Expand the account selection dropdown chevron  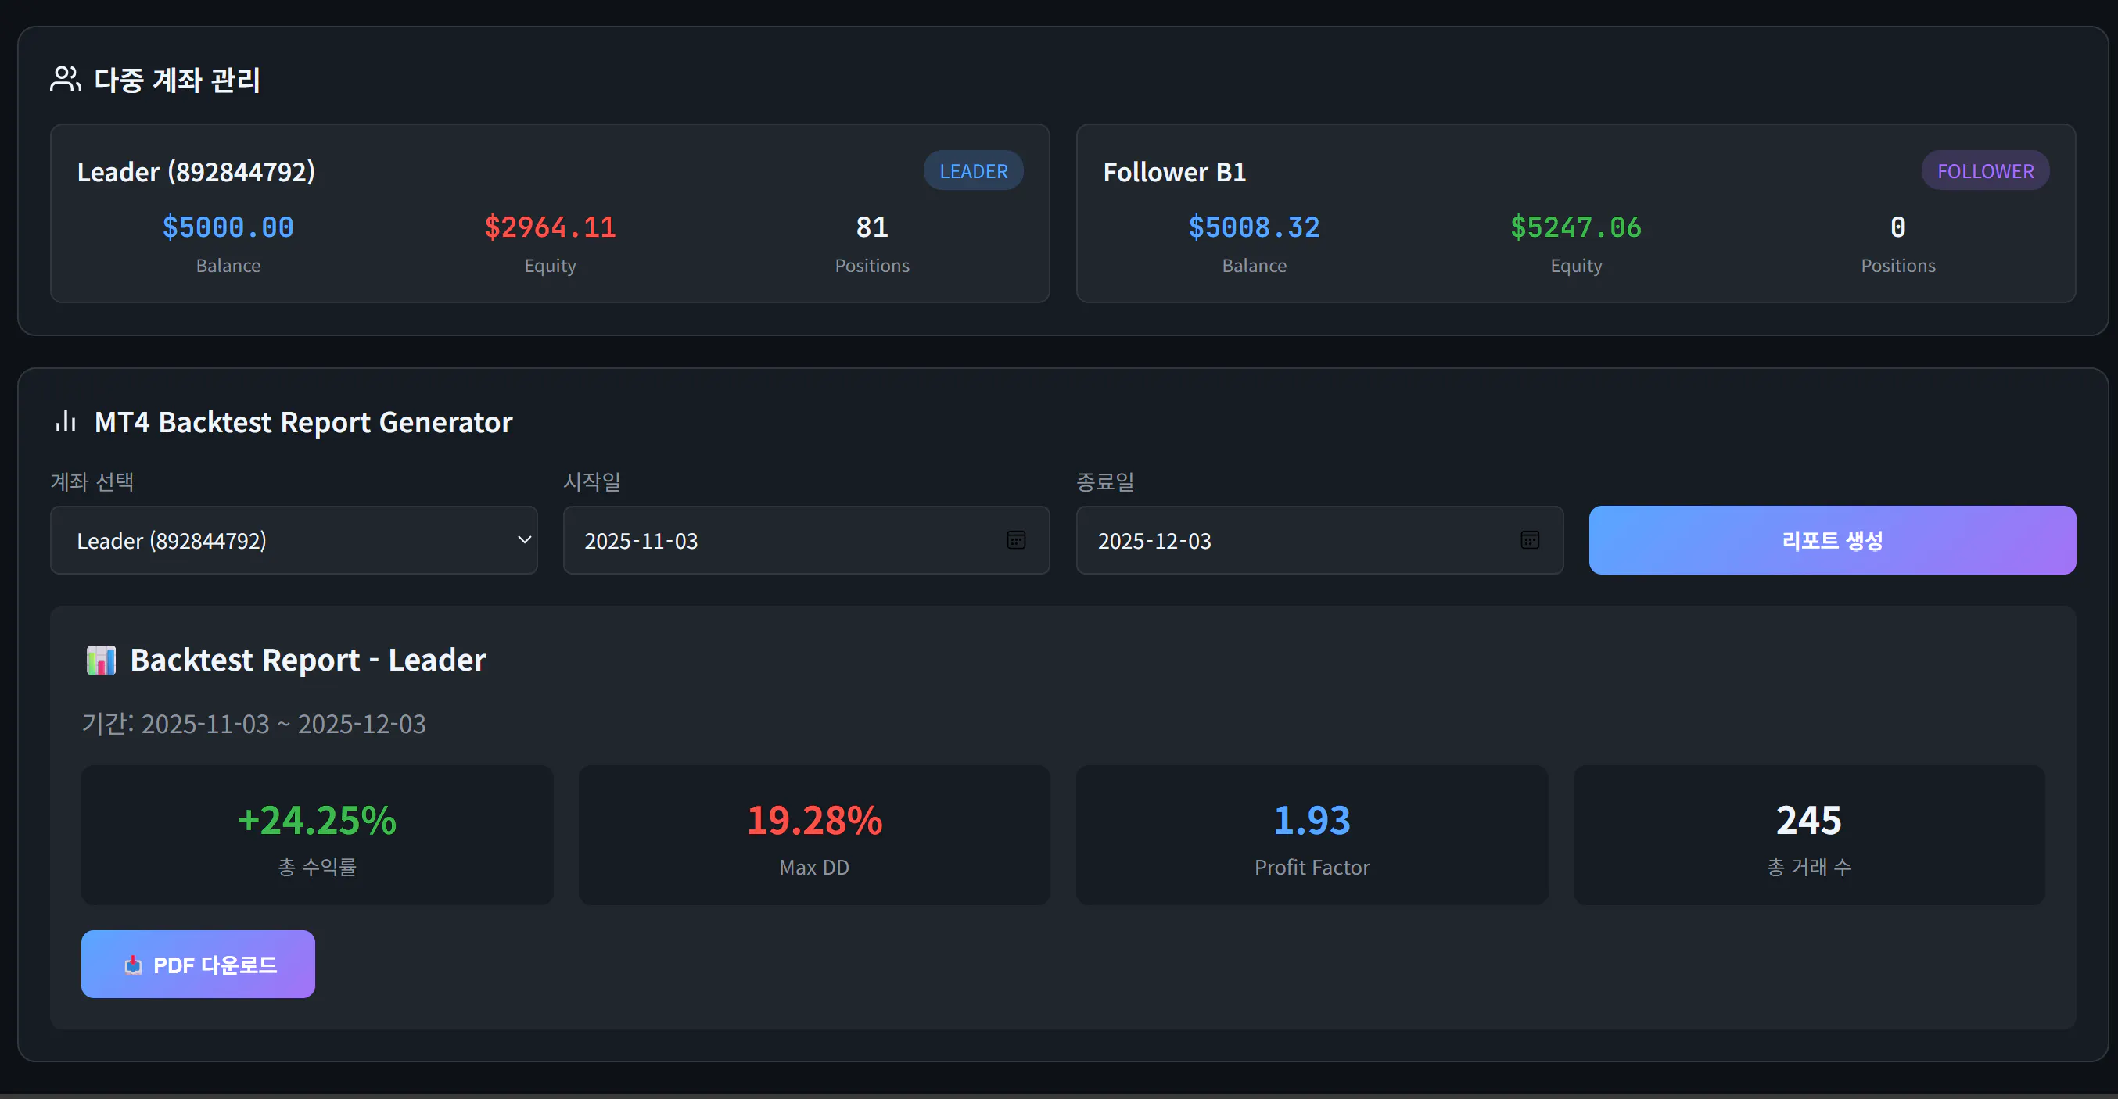pos(524,540)
